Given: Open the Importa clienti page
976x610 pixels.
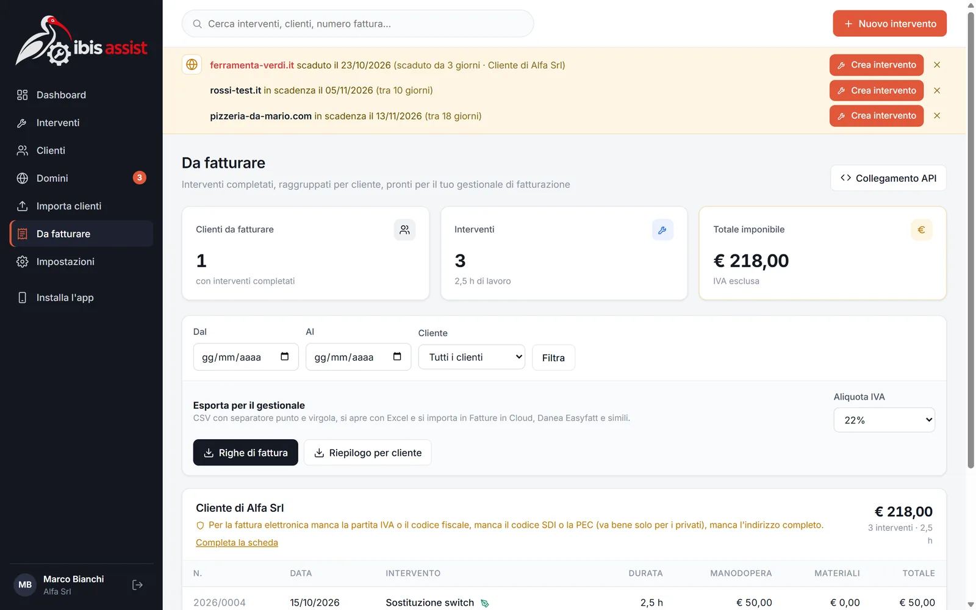Looking at the screenshot, I should tap(81, 206).
